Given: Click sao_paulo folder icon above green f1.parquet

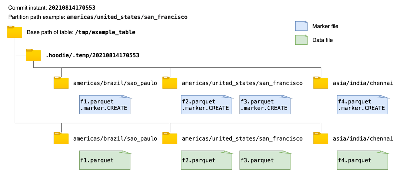Looking at the screenshot, I should tap(61, 138).
